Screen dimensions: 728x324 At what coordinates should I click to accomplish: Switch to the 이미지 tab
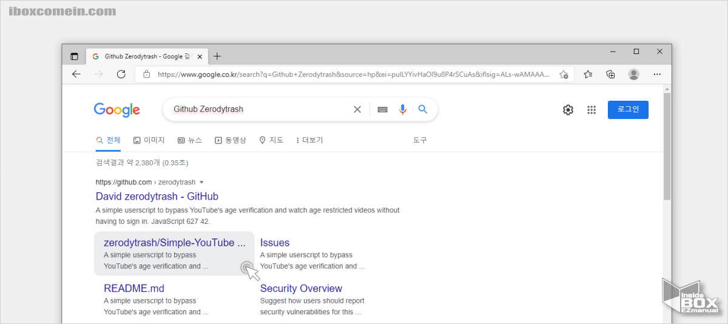[149, 140]
